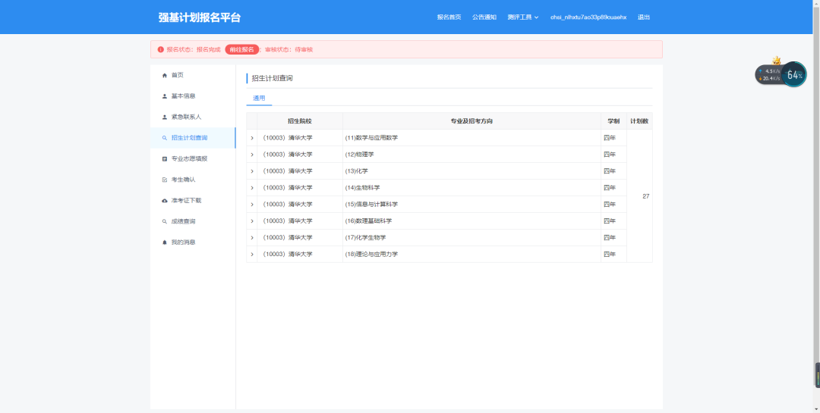This screenshot has width=820, height=413.
Task: Click the person icon beside 紧急联系人
Action: point(164,117)
